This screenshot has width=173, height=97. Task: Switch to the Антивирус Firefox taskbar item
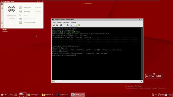pos(34,95)
